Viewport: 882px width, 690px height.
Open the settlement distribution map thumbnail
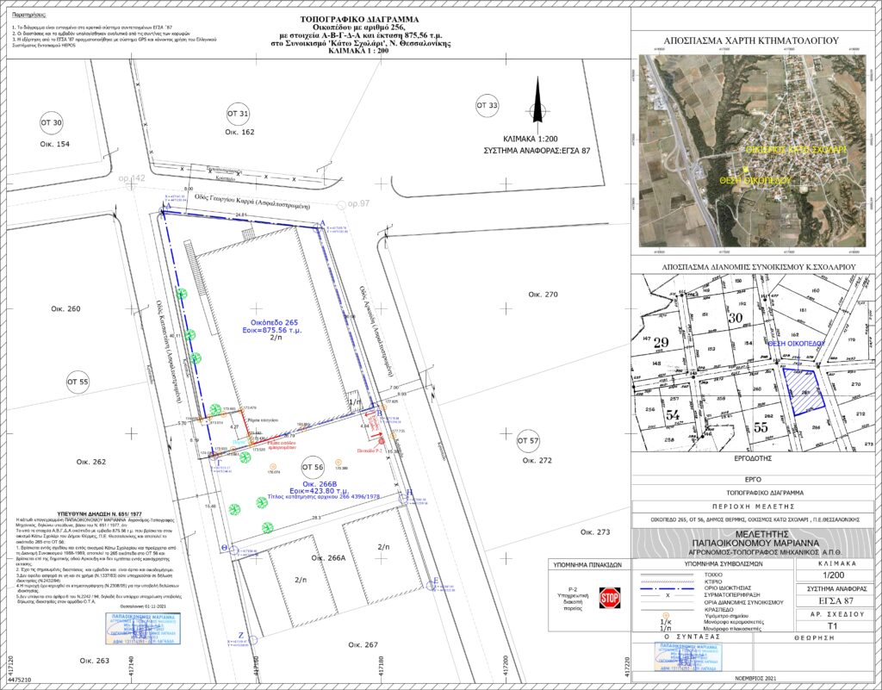pos(752,362)
